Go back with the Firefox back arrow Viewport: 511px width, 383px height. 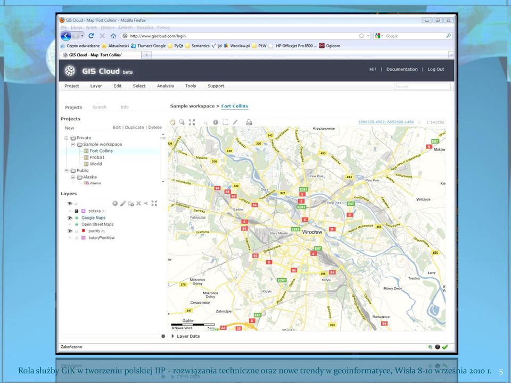tap(66, 36)
